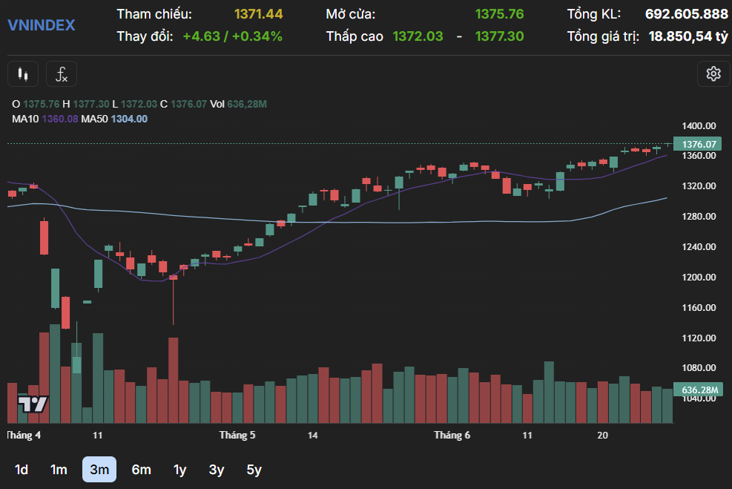Click the MA50 indicator legend
This screenshot has width=732, height=489.
(x=114, y=119)
